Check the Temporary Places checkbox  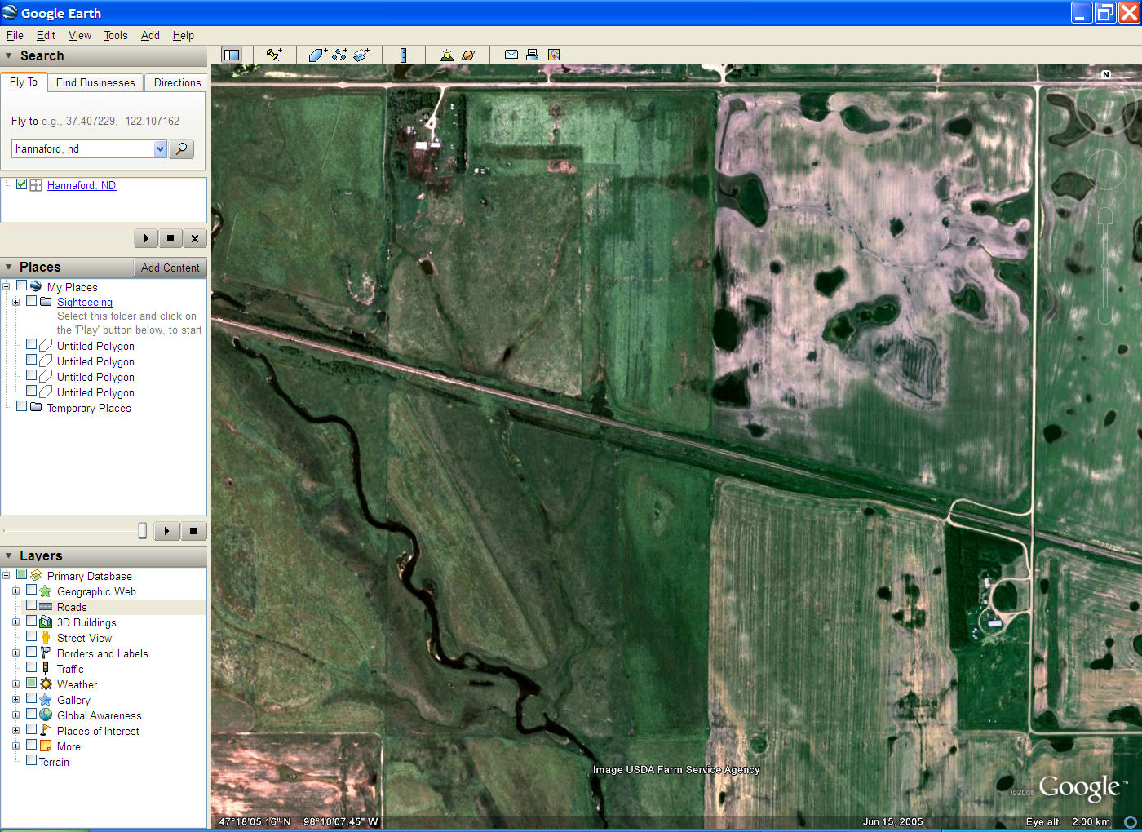[x=22, y=406]
